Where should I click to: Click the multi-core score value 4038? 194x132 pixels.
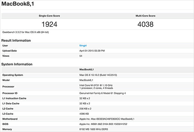145,24
